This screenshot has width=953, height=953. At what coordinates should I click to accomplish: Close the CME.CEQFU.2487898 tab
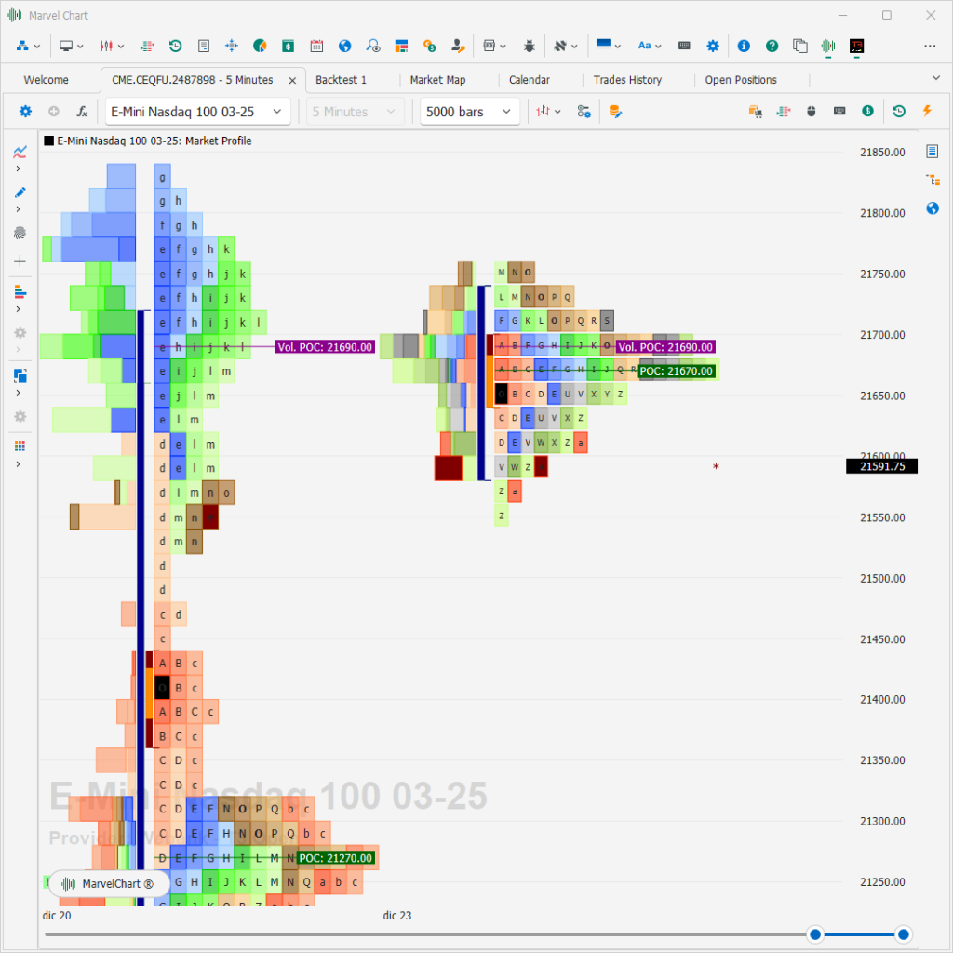pos(292,81)
